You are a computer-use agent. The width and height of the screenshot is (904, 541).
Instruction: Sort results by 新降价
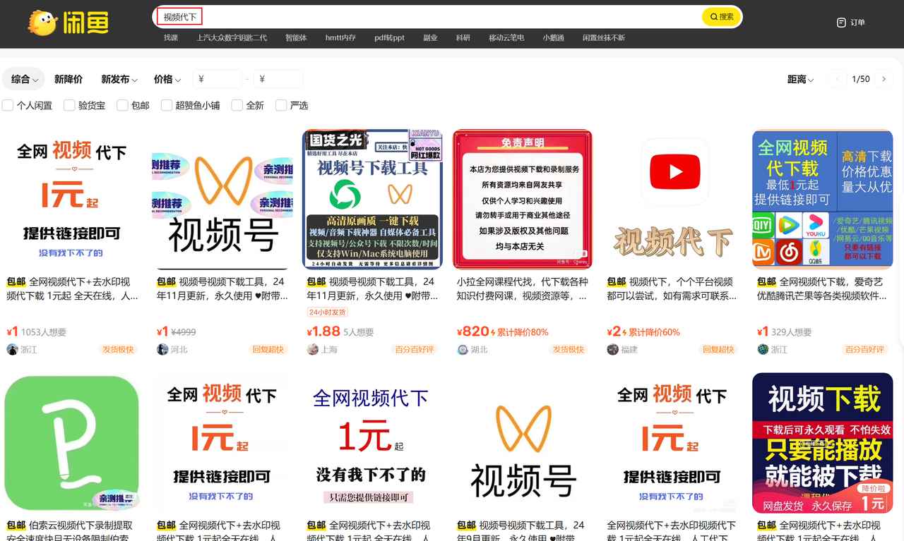69,79
